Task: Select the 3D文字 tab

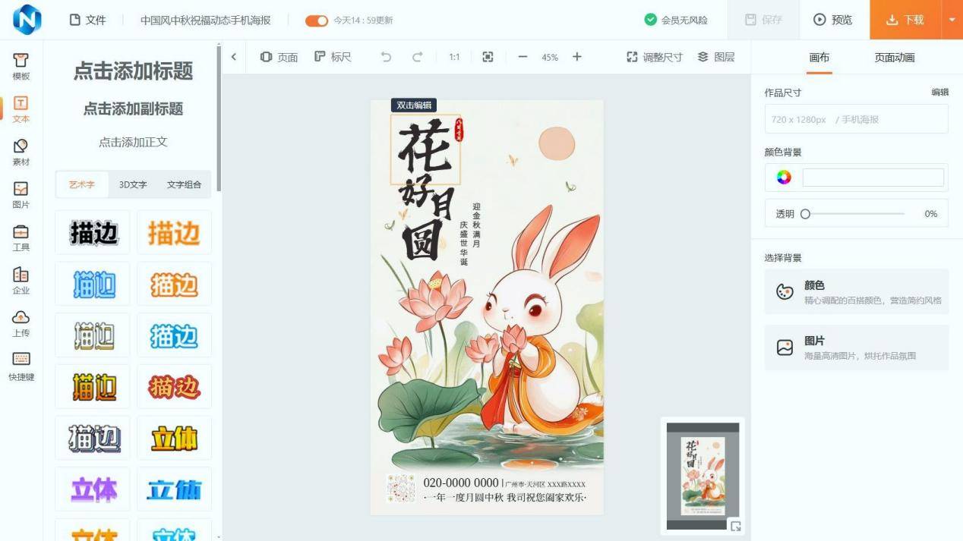Action: coord(133,184)
